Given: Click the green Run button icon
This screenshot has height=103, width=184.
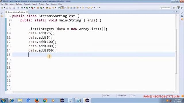Looking at the screenshot, I should tap(27, 8).
